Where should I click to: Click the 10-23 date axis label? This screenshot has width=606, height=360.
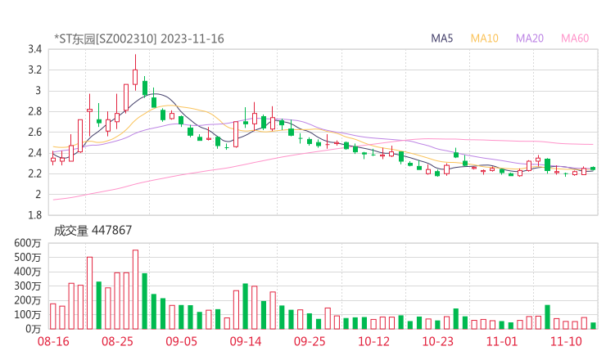[437, 341]
